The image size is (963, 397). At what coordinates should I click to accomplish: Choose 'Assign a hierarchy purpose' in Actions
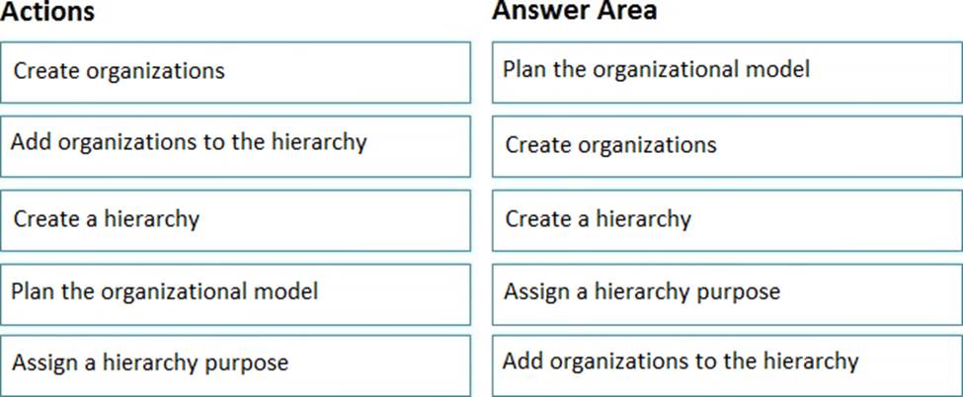click(235, 363)
